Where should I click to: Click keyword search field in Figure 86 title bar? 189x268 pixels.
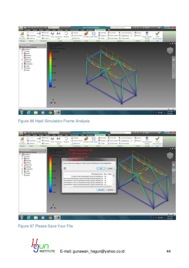[121, 28]
